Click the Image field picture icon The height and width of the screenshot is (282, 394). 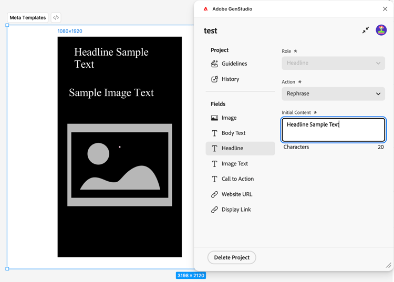tap(214, 118)
